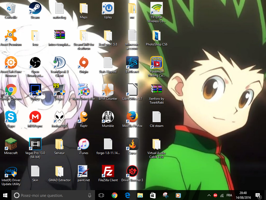Viewport: 266px width, 200px height.
Task: Show hidden system tray icons
Action: [209, 195]
